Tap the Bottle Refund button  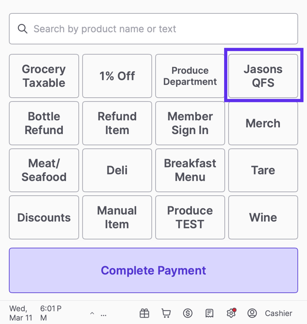point(44,123)
